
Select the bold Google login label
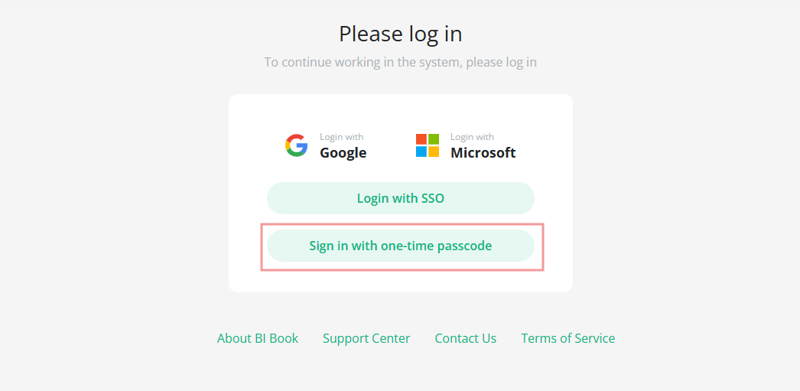(x=343, y=152)
